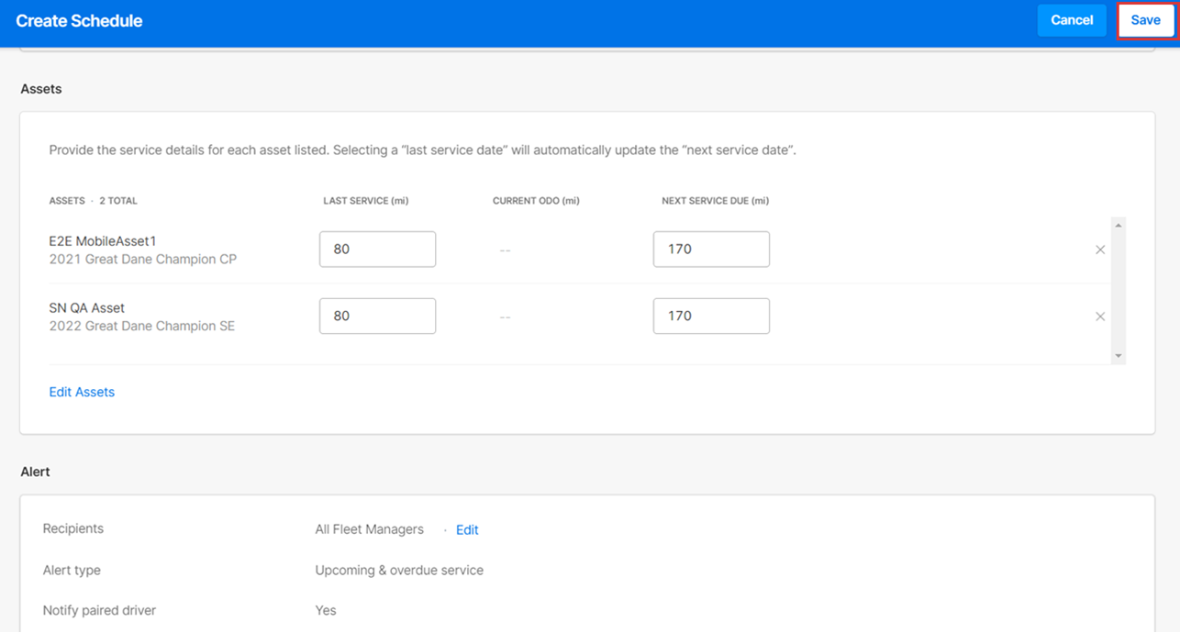
Task: Click the Yes value for Notify paired driver
Action: [x=326, y=610]
